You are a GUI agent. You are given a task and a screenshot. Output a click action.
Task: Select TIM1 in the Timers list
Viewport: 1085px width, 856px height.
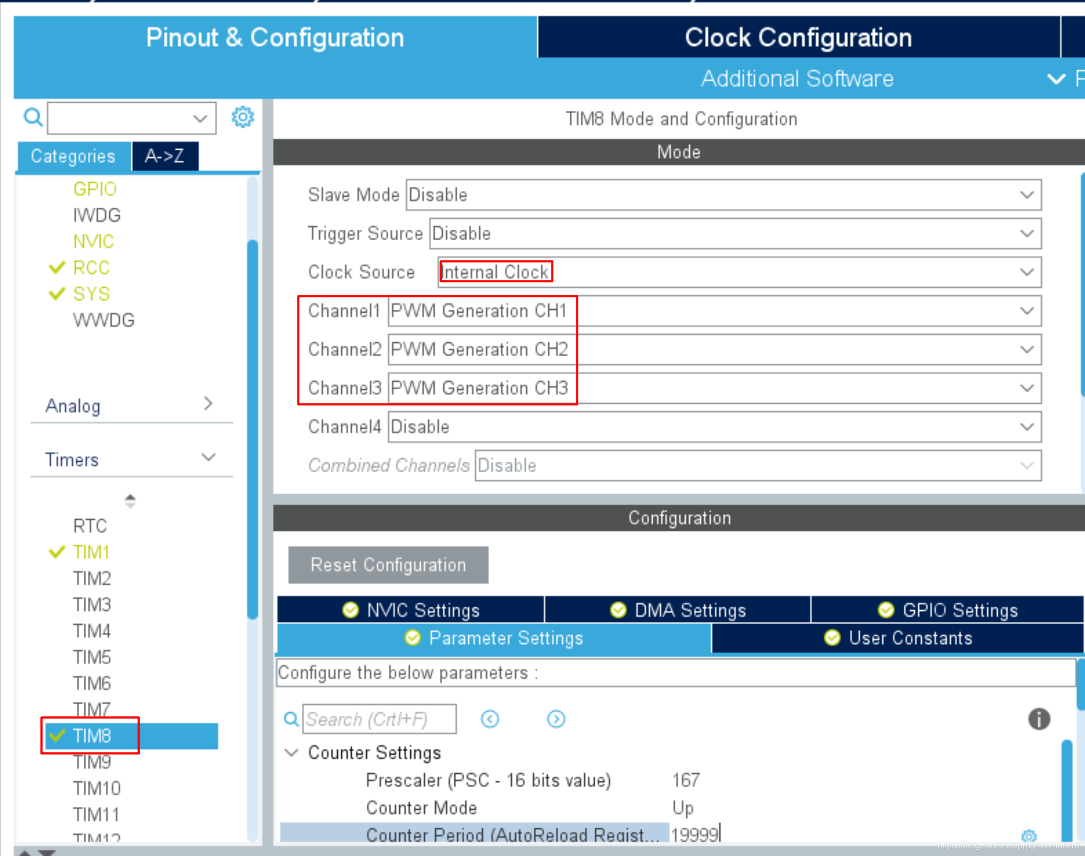(x=91, y=552)
